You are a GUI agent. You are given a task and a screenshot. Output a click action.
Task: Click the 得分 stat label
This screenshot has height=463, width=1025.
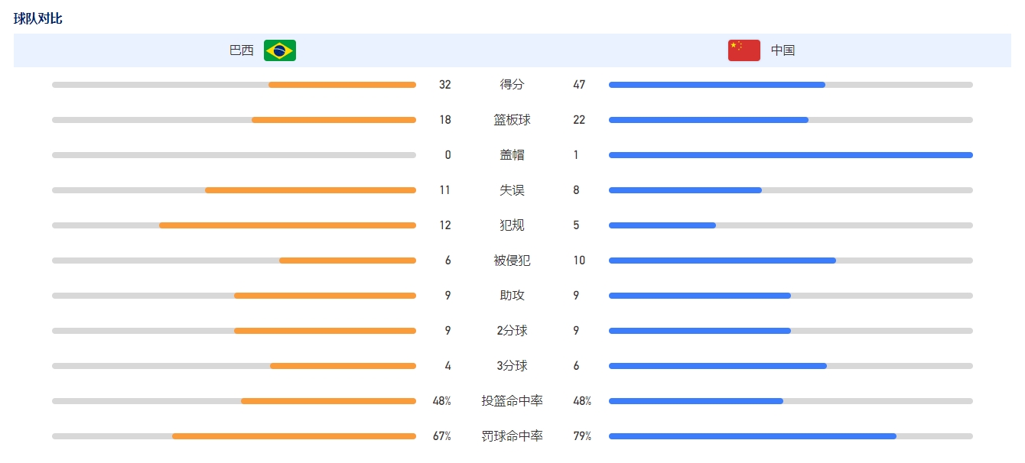[x=512, y=85]
